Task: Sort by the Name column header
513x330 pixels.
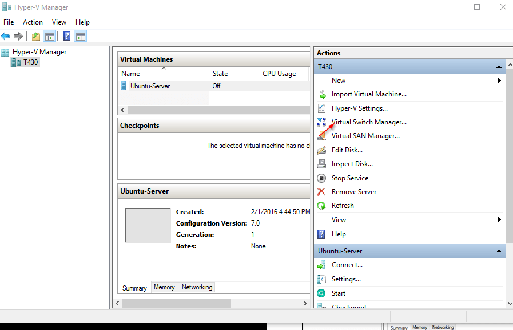Action: [x=163, y=74]
